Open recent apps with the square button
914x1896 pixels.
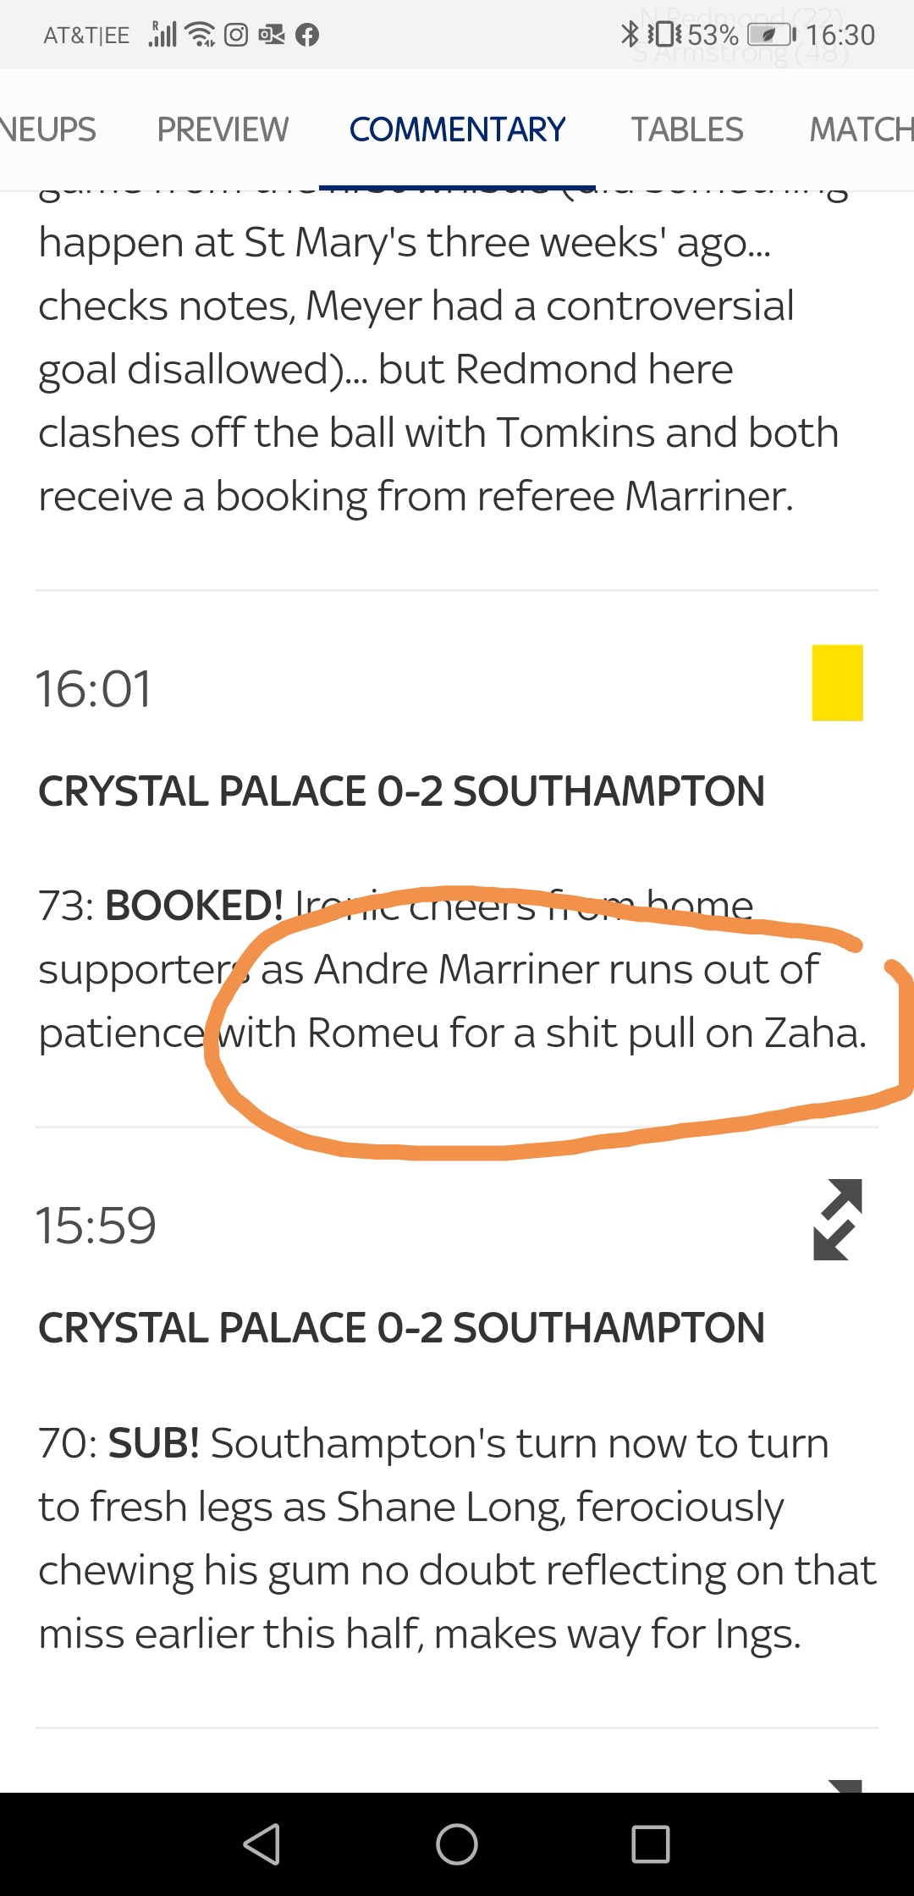tap(651, 1844)
